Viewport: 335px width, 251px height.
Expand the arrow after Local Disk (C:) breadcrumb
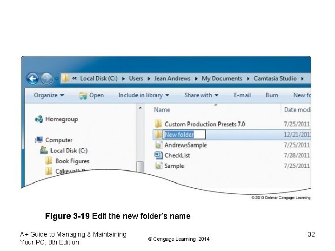tap(123, 79)
